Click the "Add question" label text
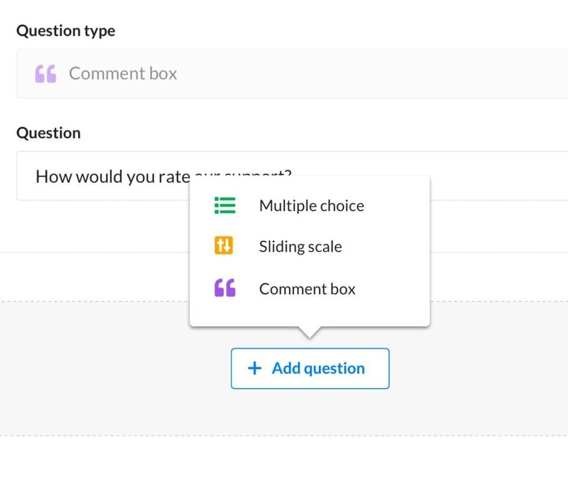Image resolution: width=568 pixels, height=492 pixels. [318, 368]
